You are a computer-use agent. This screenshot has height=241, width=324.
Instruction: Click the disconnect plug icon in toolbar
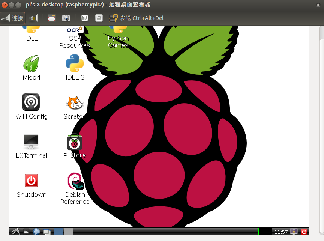point(33,18)
